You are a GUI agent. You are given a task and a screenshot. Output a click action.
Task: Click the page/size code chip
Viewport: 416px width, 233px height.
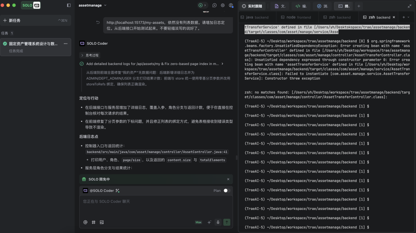point(132,160)
